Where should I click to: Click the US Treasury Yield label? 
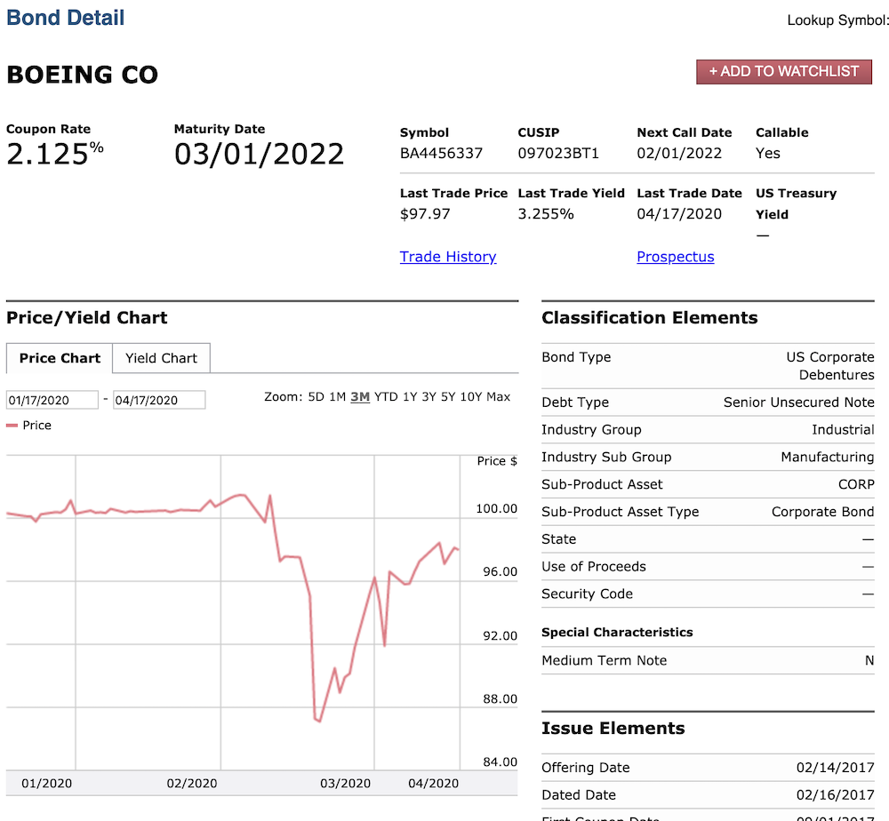coord(796,204)
